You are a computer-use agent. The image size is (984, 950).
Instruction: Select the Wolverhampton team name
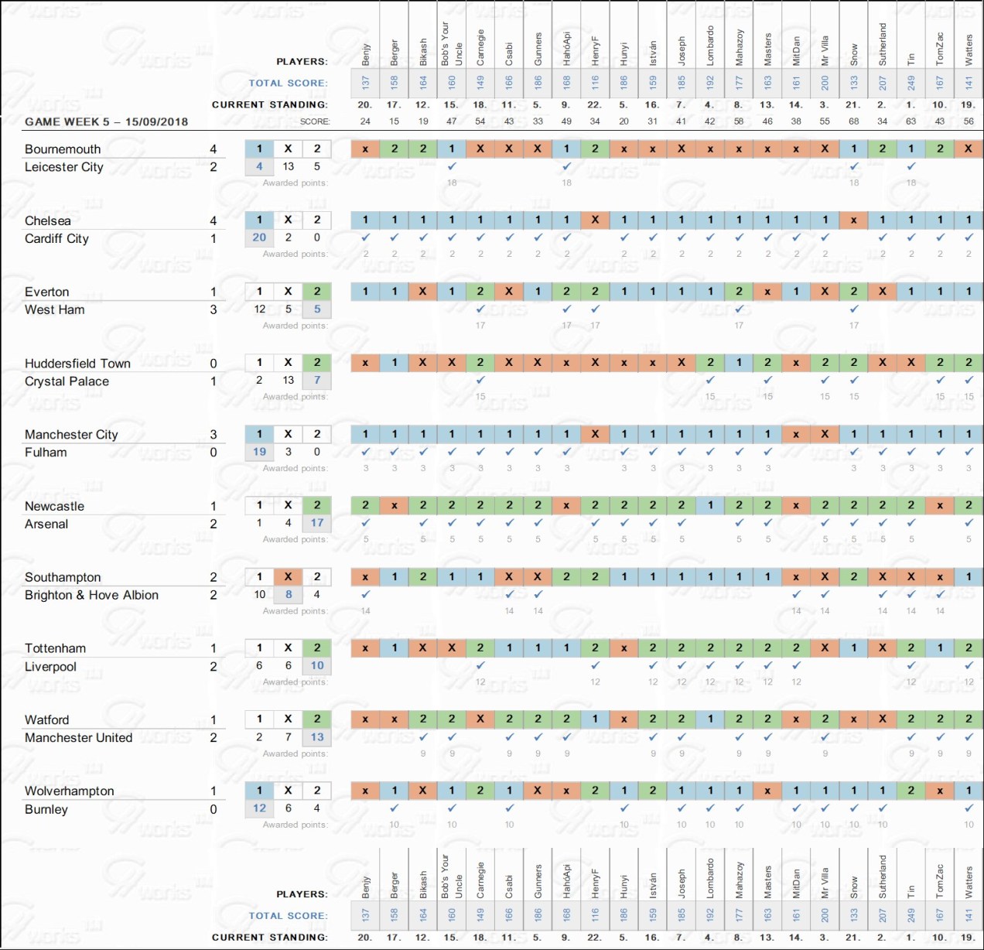coord(69,791)
